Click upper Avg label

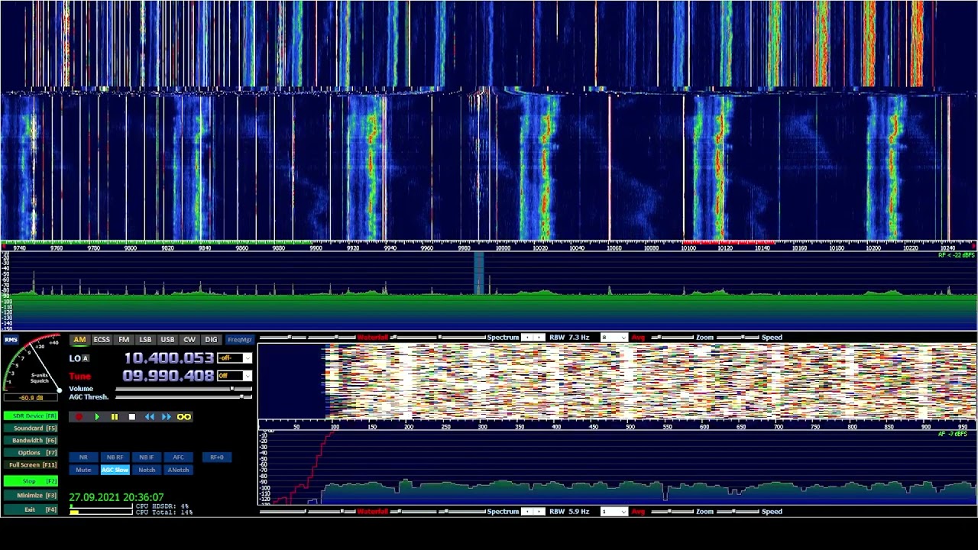[639, 338]
